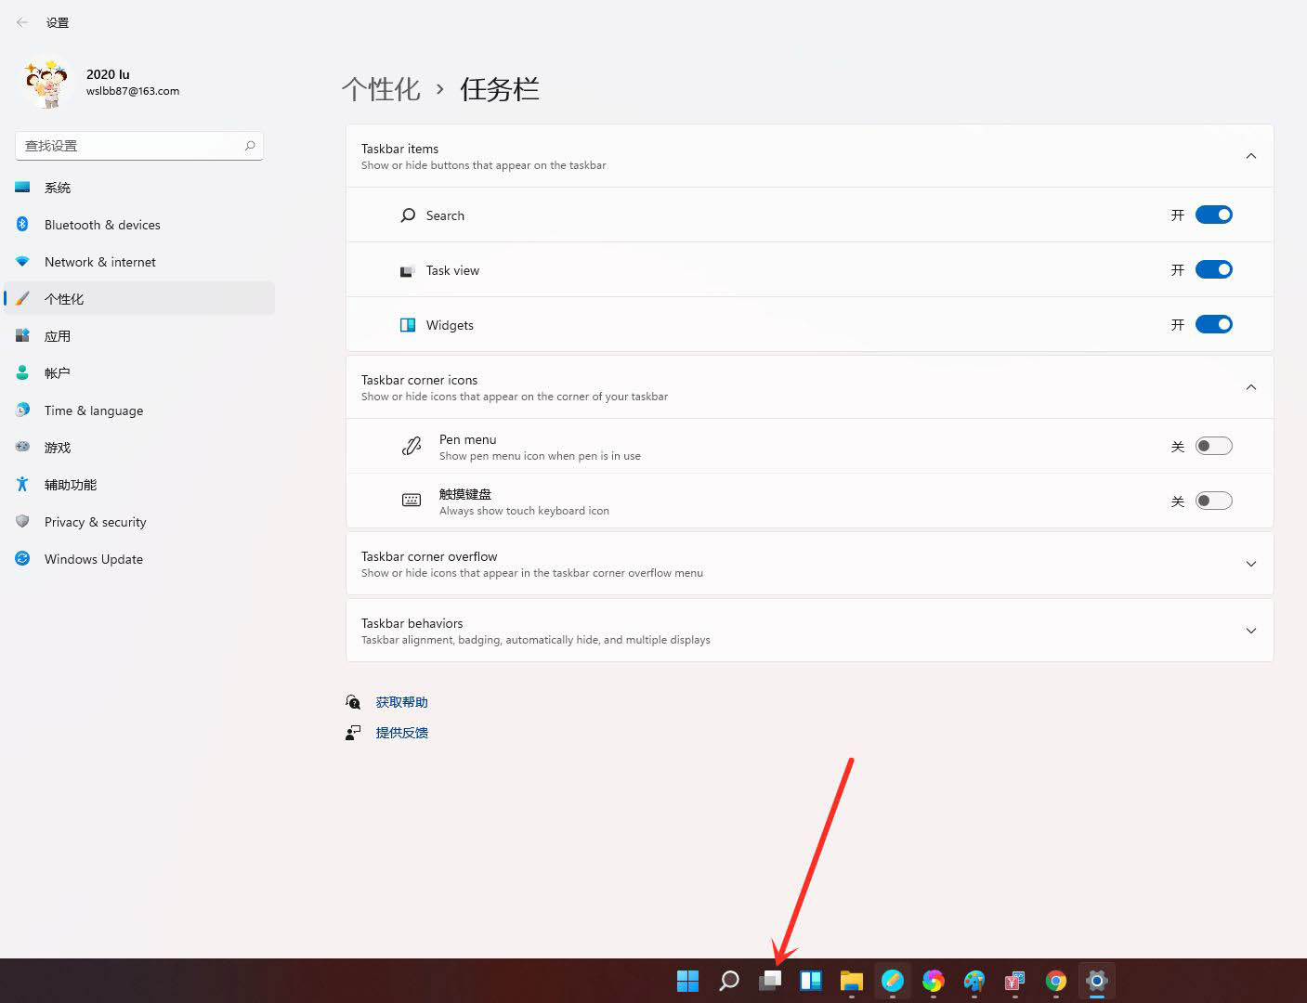Click the touch keyboard icon in settings list
The image size is (1307, 1003).
coord(411,500)
